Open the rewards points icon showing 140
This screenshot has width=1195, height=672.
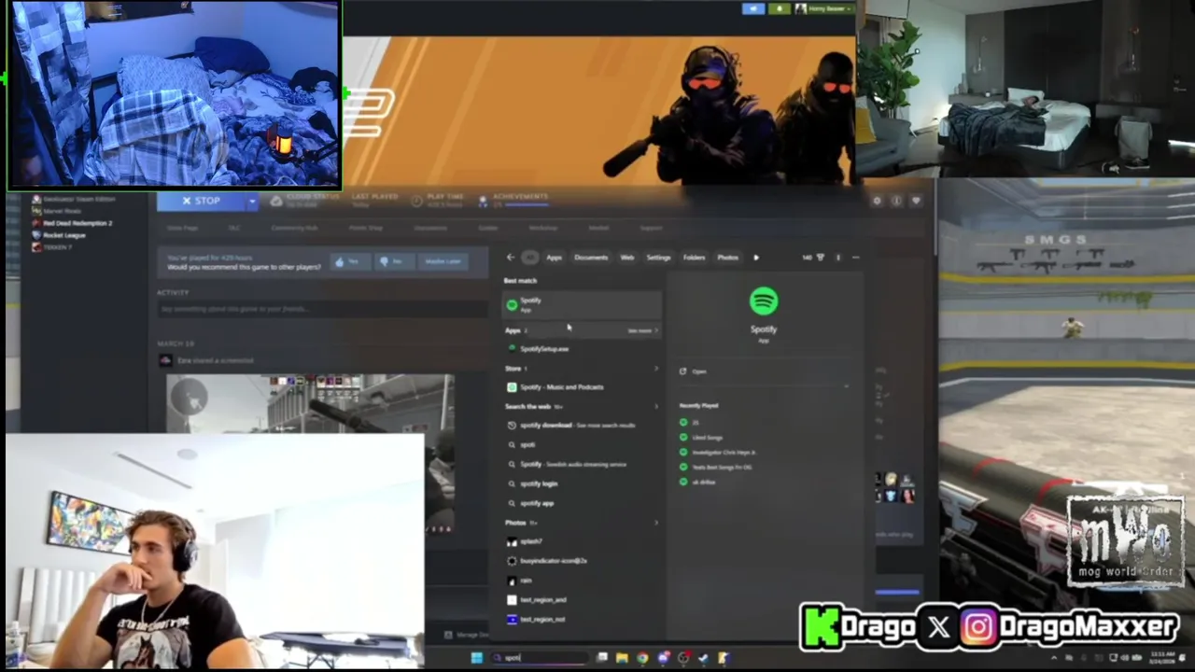[811, 258]
